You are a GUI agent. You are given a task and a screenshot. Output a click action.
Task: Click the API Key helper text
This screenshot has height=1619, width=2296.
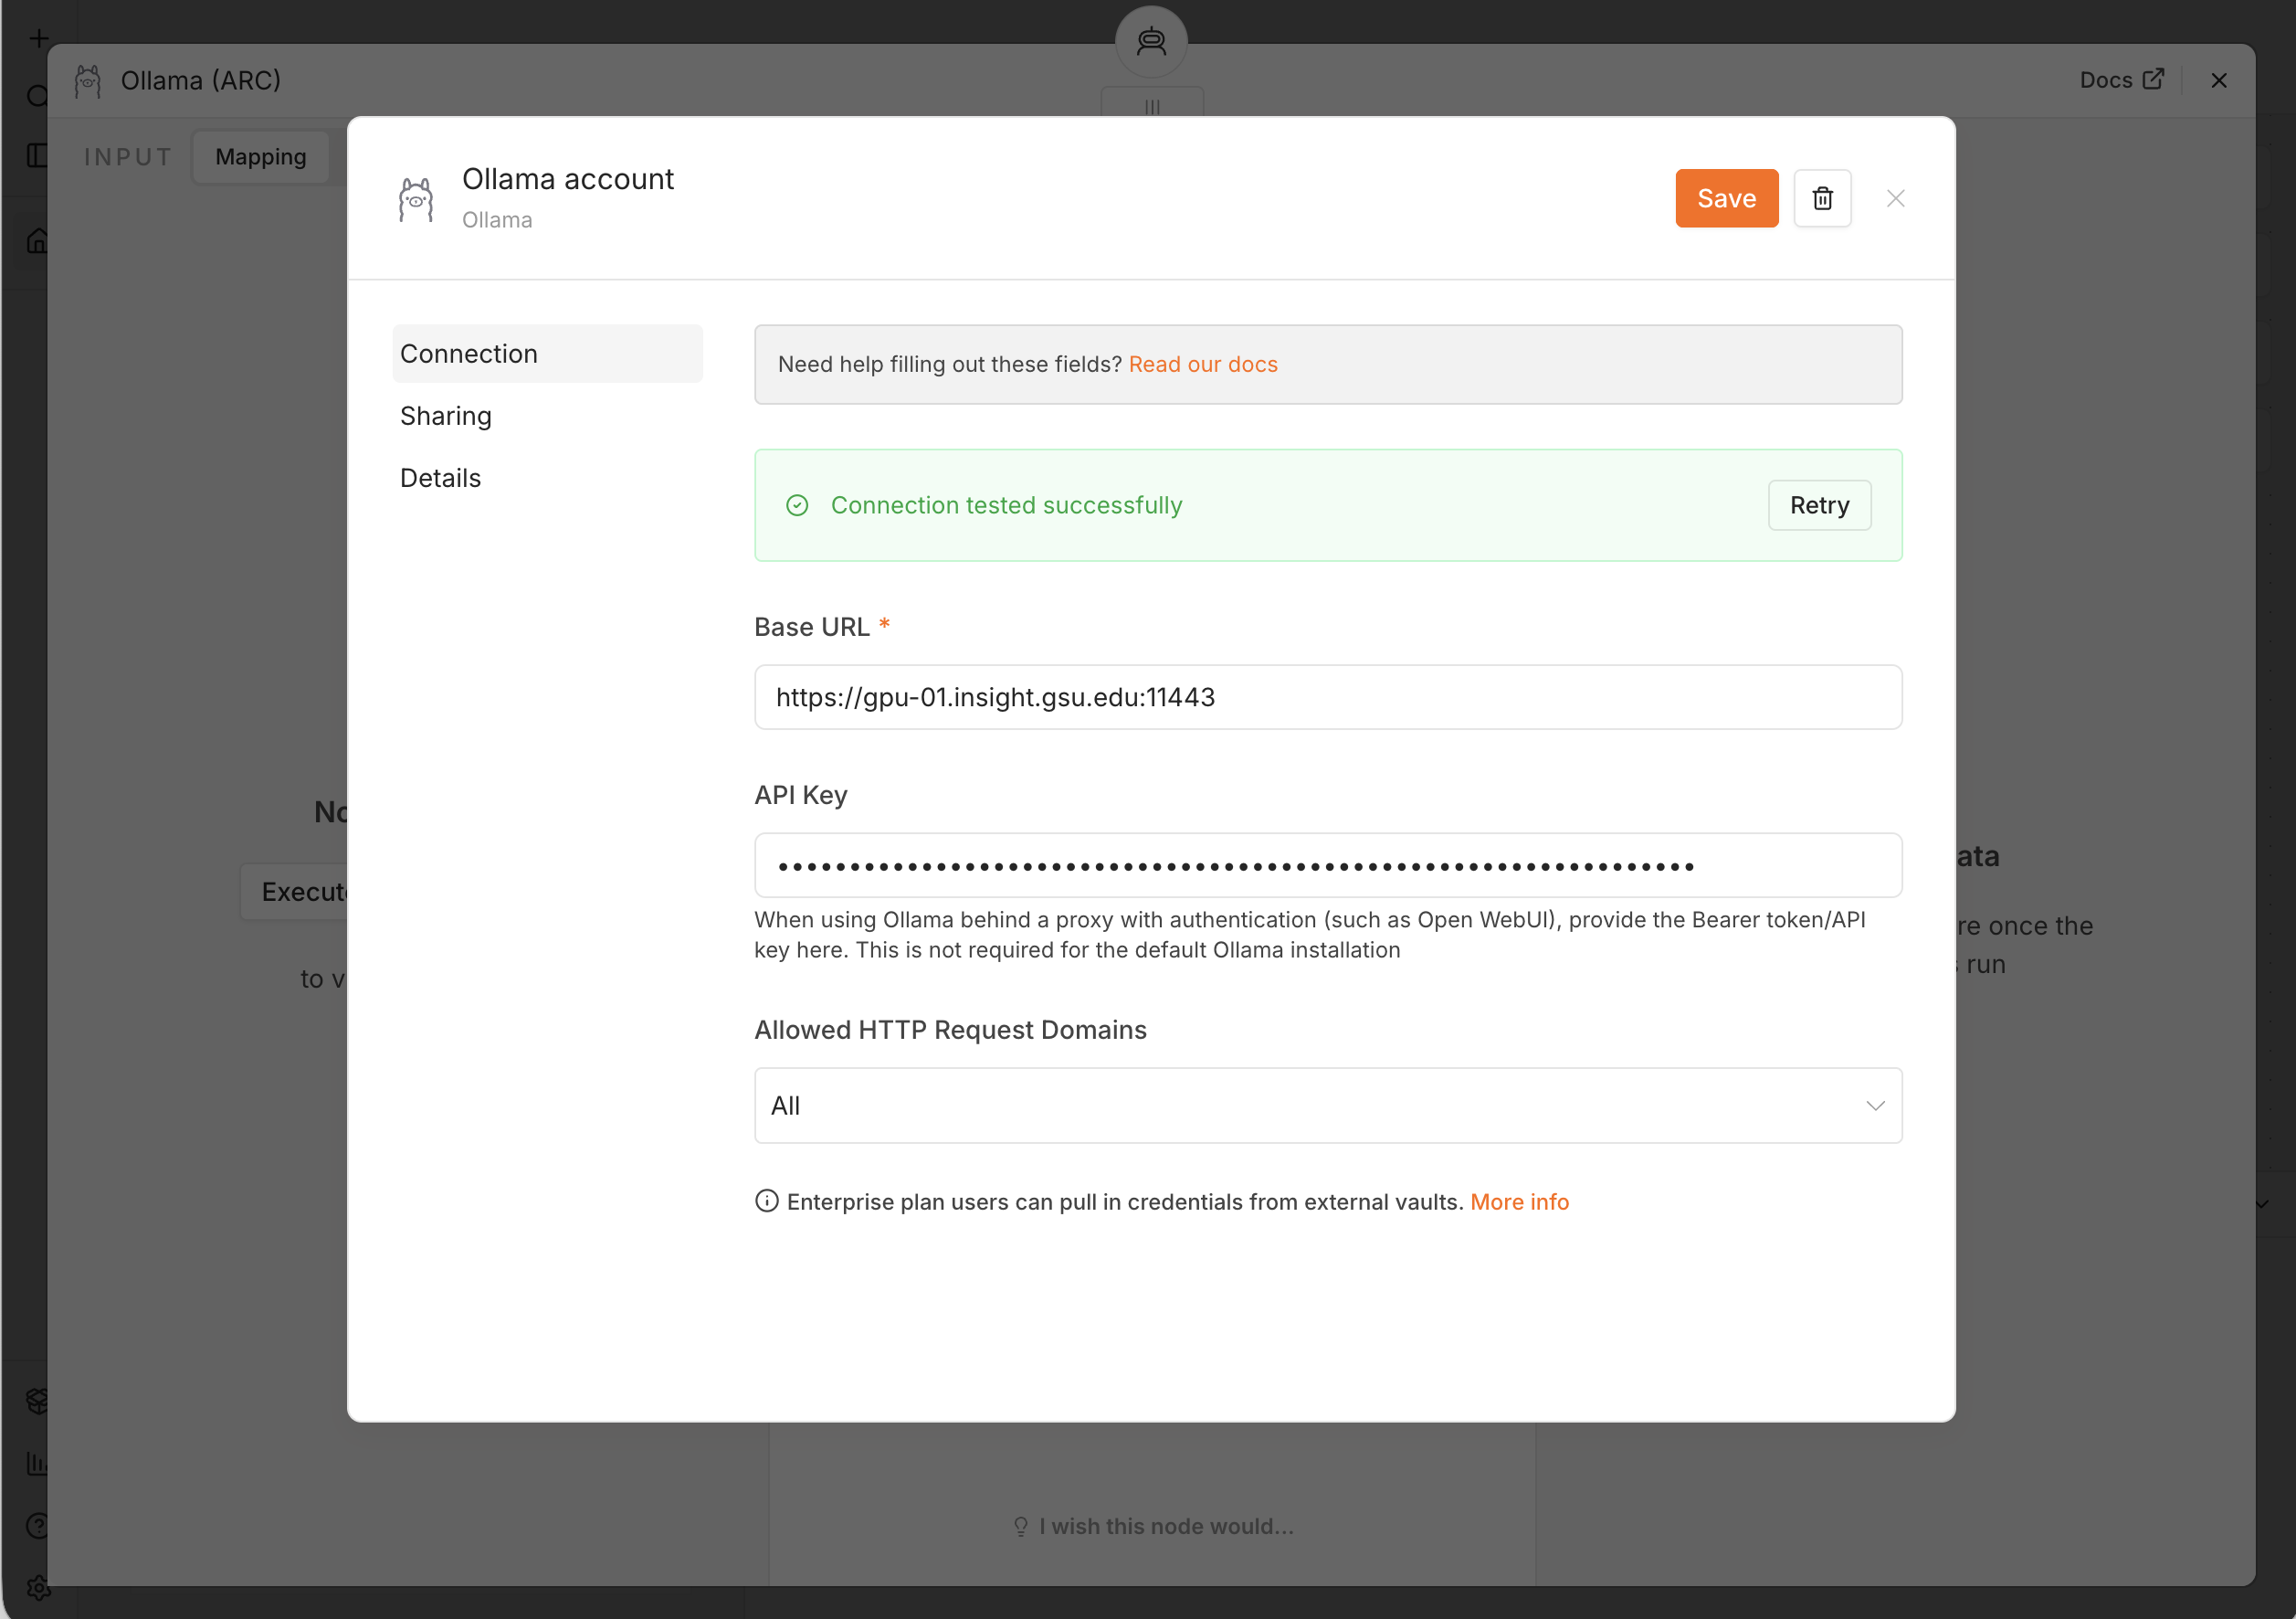(x=1310, y=935)
